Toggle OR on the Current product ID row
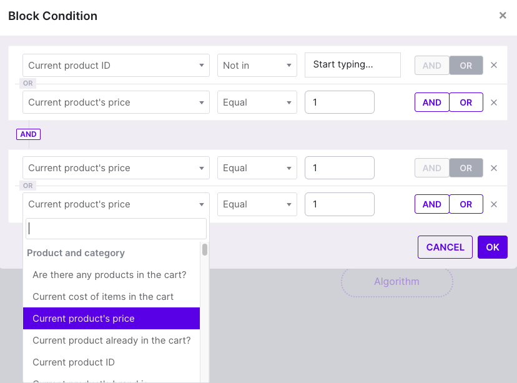This screenshot has width=517, height=383. click(x=466, y=66)
